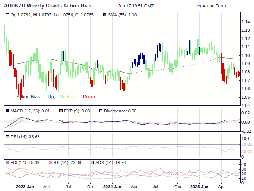Click the (c) Action Forex copyright text
The image size is (254, 191).
(x=211, y=6)
